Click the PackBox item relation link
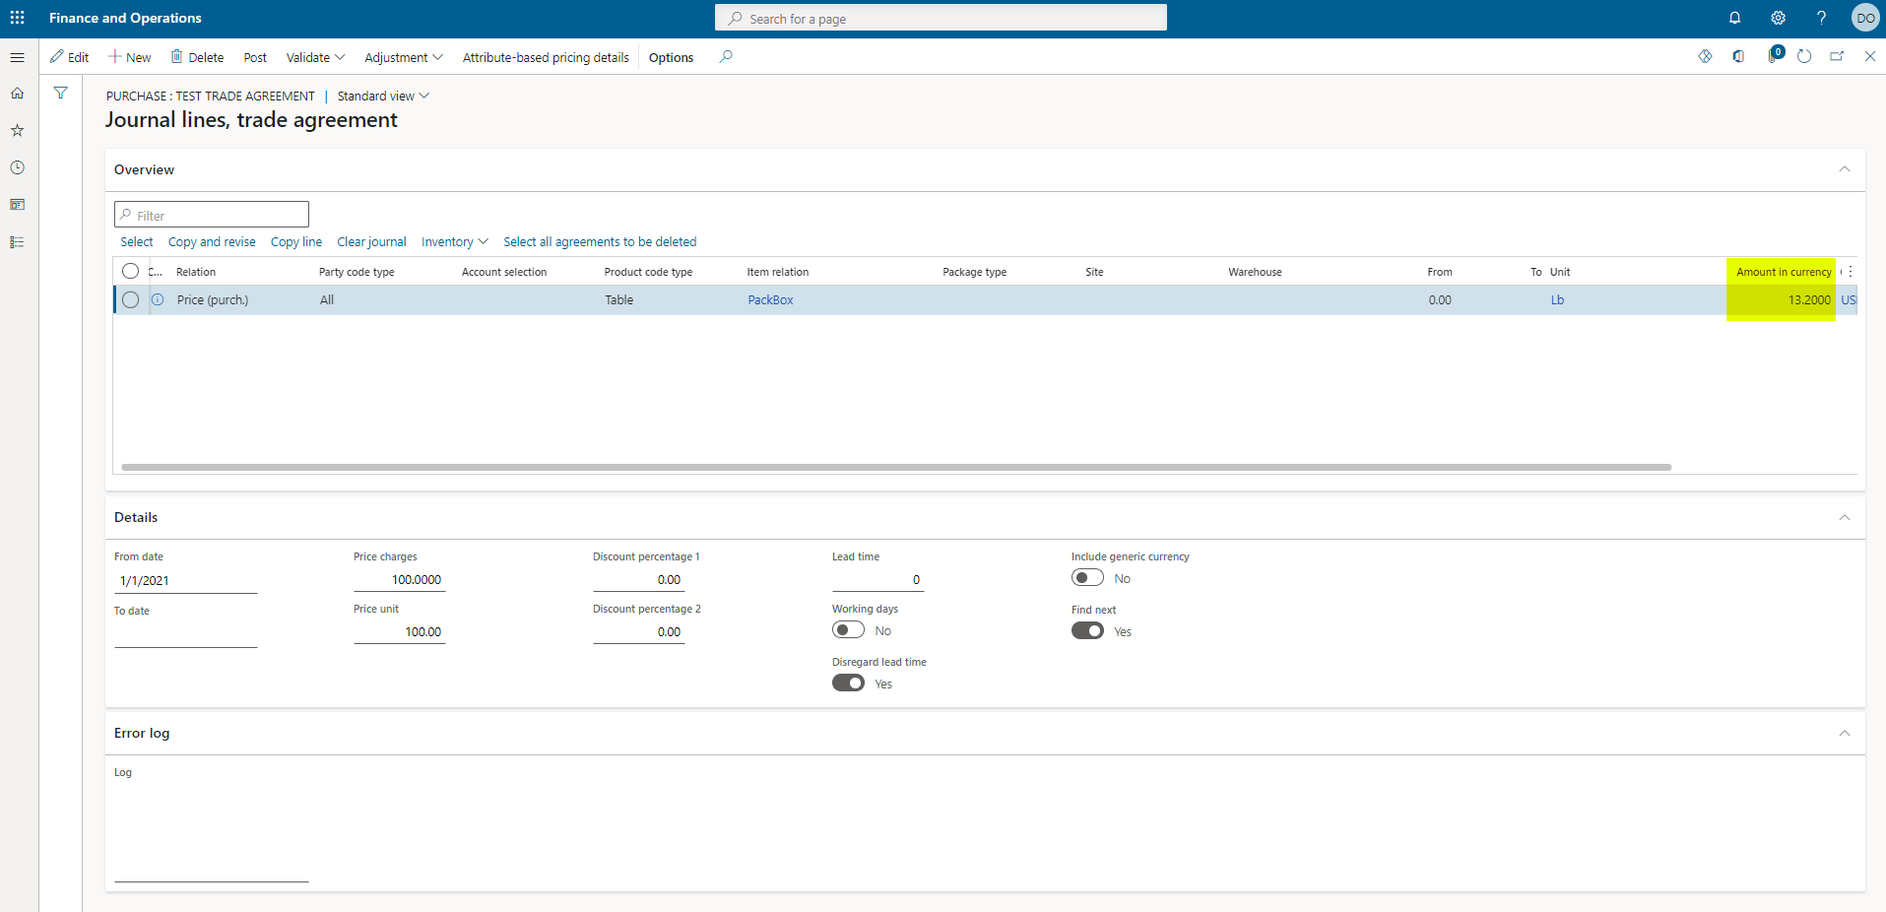 (770, 300)
